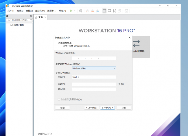
Task: Click the Send Ctrl+Alt+Del toolbar icon
Action: (81, 11)
